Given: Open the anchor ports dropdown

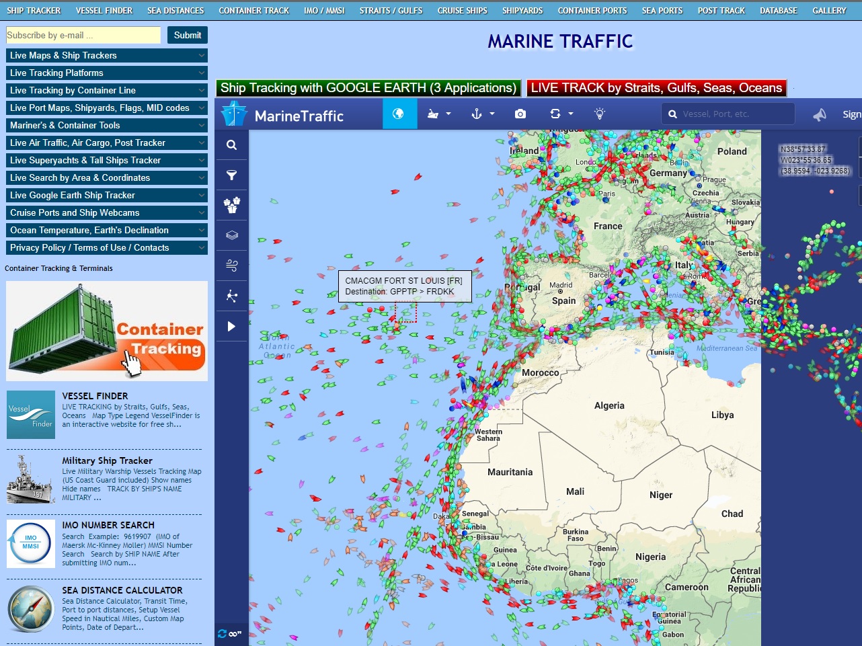Looking at the screenshot, I should tap(483, 114).
